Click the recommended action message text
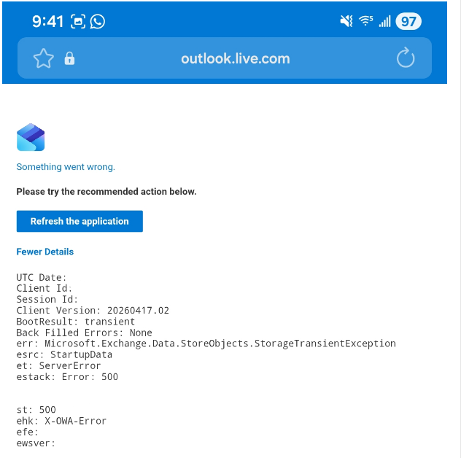This screenshot has width=461, height=458. (106, 191)
